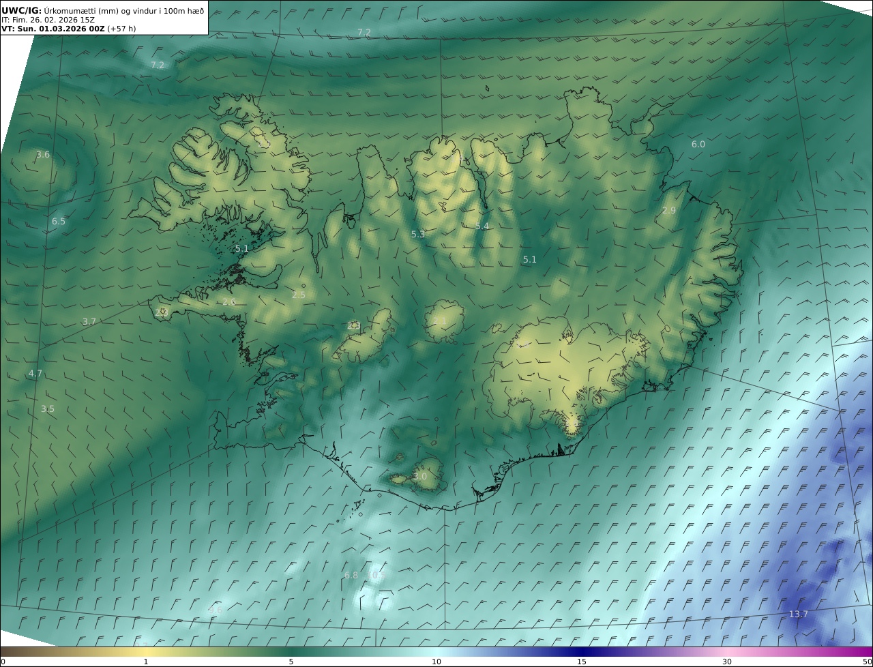
Task: Click the 2.9 value label
Action: (669, 211)
